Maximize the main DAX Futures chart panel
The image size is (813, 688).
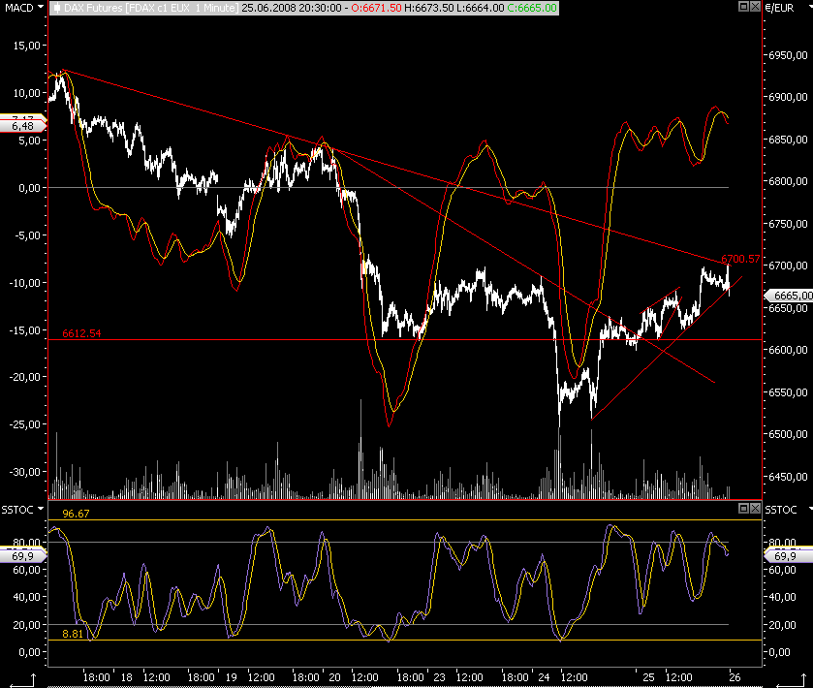pyautogui.click(x=743, y=7)
